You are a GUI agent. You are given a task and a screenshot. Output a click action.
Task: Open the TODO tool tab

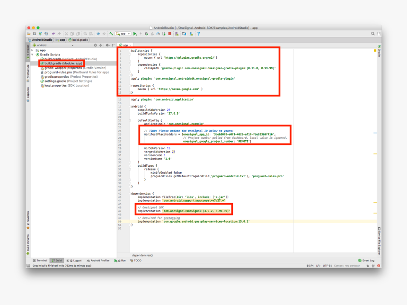tap(136, 260)
